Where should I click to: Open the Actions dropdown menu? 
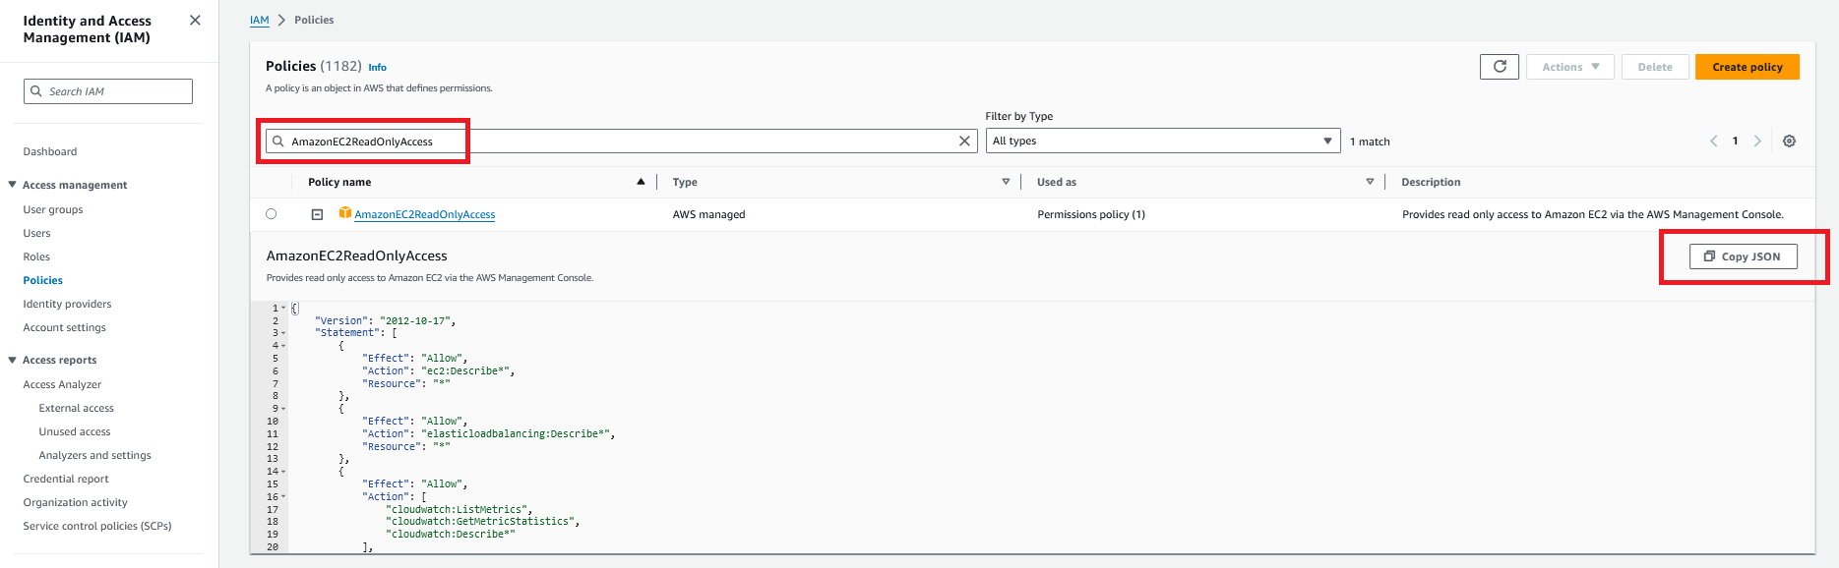coord(1570,67)
